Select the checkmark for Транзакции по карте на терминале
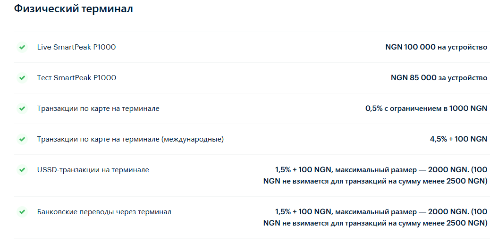The image size is (498, 243). click(22, 109)
